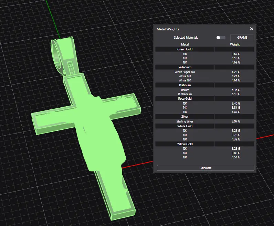Click the 3.07 G Sterling Silver weight
This screenshot has height=226, width=274.
click(x=236, y=121)
